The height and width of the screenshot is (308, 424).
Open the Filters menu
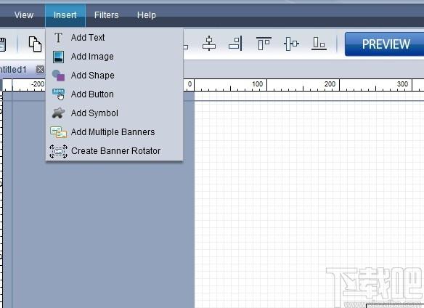(x=106, y=15)
